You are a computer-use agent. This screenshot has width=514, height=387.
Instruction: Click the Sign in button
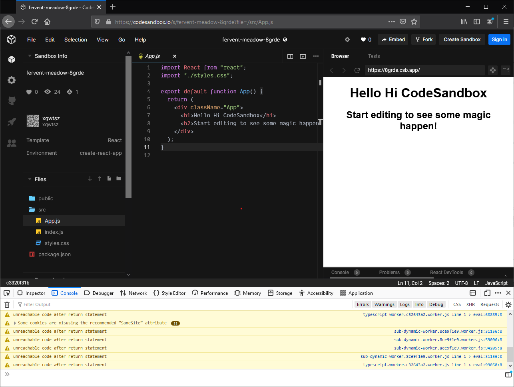(x=499, y=39)
